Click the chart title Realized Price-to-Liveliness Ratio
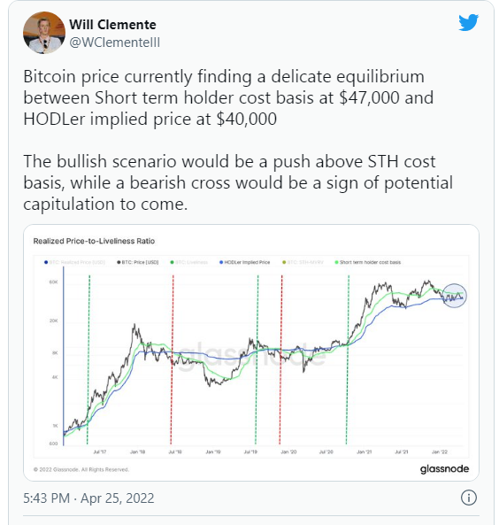Screen dimensions: 499x525 (94, 241)
